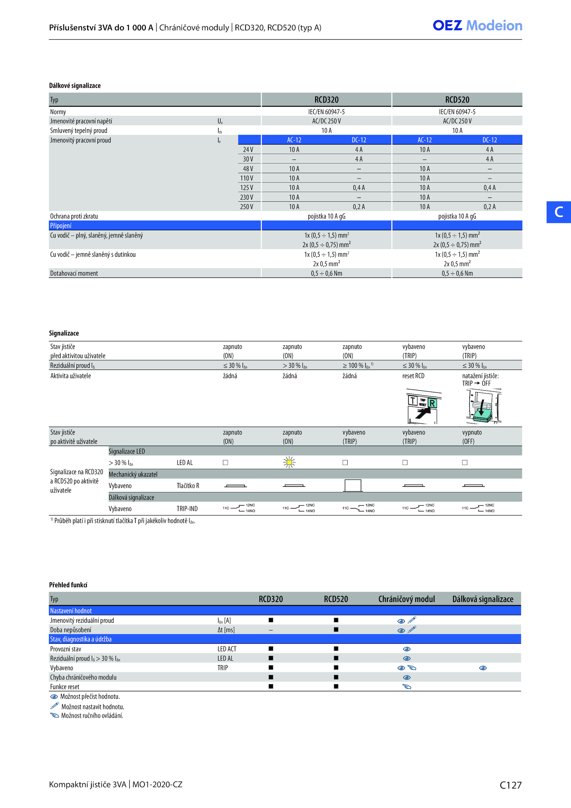The height and width of the screenshot is (808, 571).
Task: Click eye icon in Doba nepůsobení row
Action: click(401, 631)
